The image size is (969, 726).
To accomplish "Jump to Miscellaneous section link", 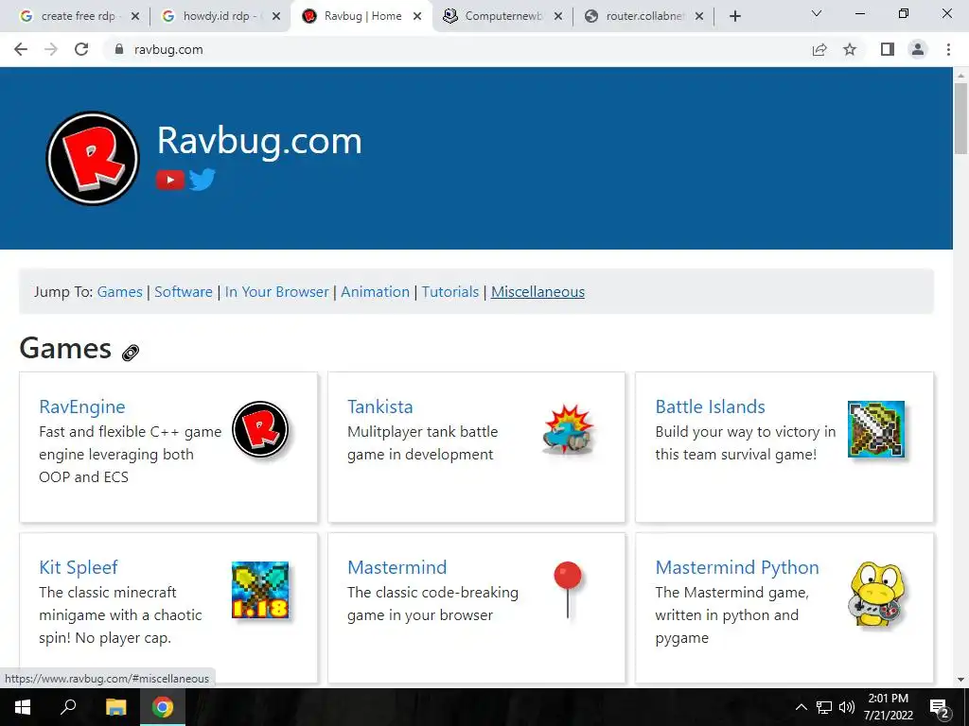I will coord(537,292).
